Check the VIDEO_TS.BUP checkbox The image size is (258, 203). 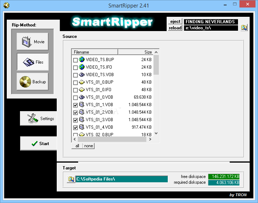(75, 60)
